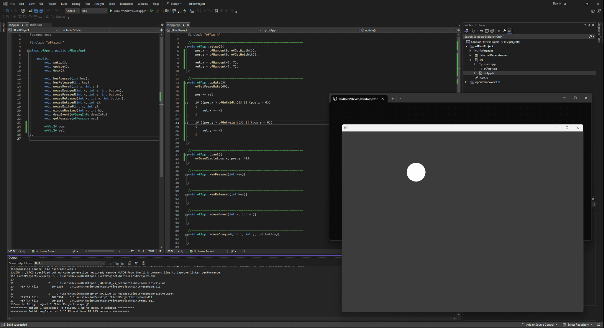This screenshot has height=328, width=604.
Task: Expand the References node in Solution Explorer
Action: point(470,51)
